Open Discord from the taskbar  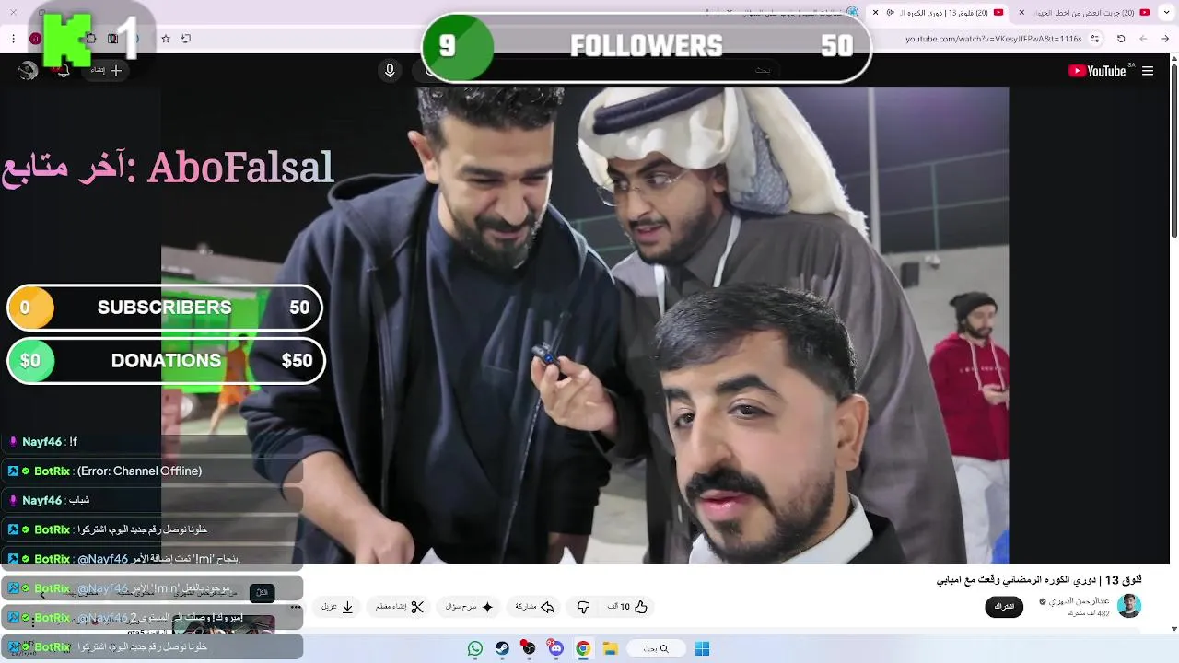click(555, 648)
